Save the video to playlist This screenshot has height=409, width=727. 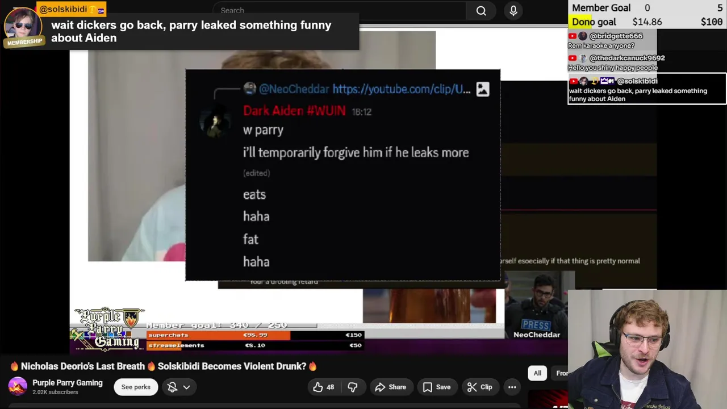436,387
